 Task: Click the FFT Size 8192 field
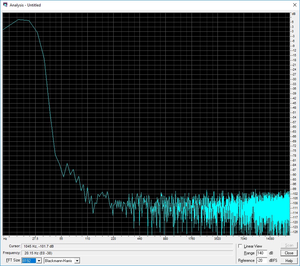29,260
